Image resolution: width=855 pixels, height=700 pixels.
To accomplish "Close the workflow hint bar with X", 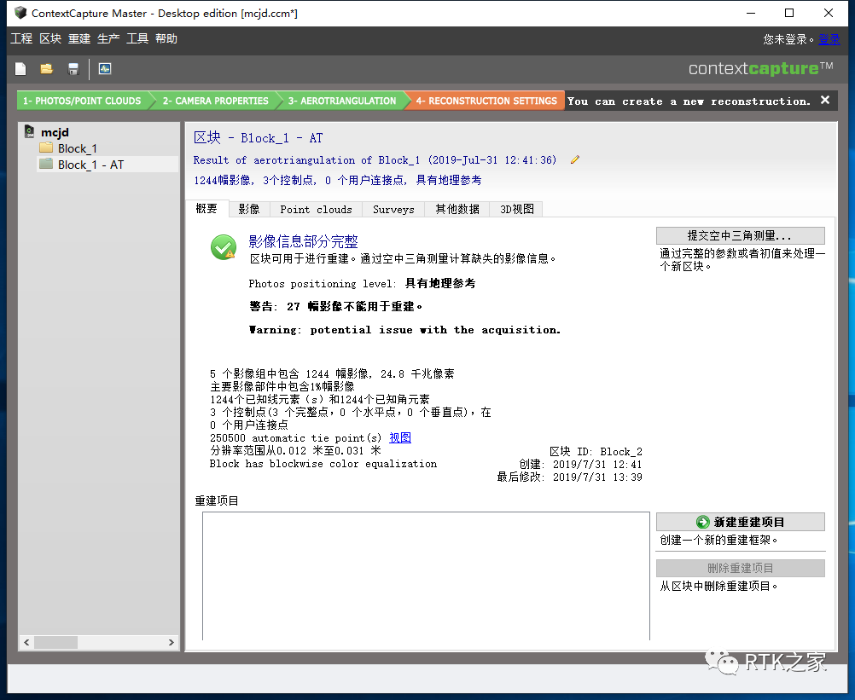I will (x=825, y=101).
